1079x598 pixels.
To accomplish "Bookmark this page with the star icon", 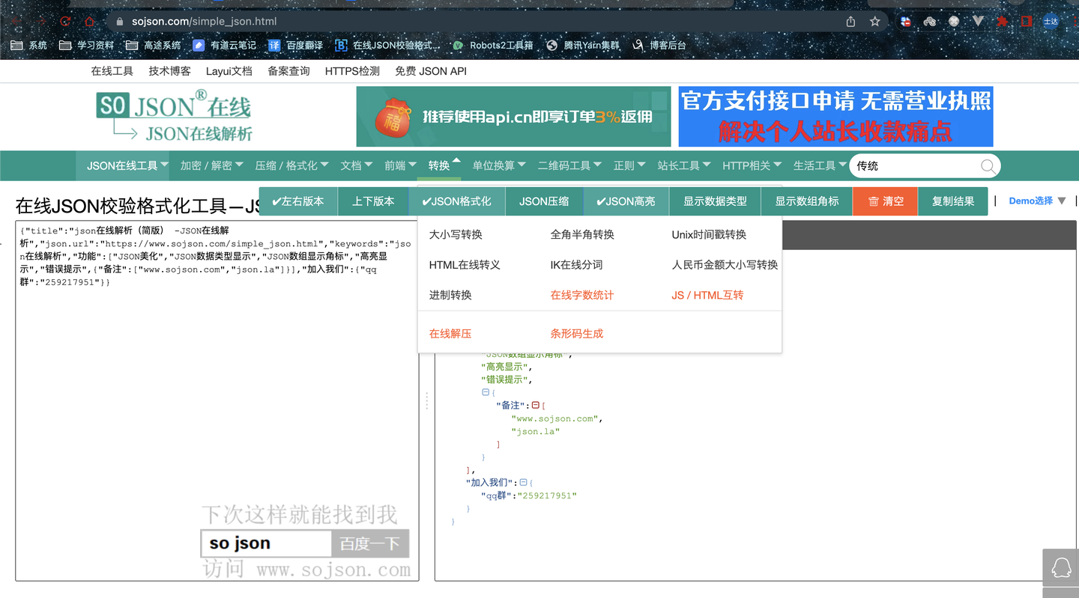I will tap(874, 22).
